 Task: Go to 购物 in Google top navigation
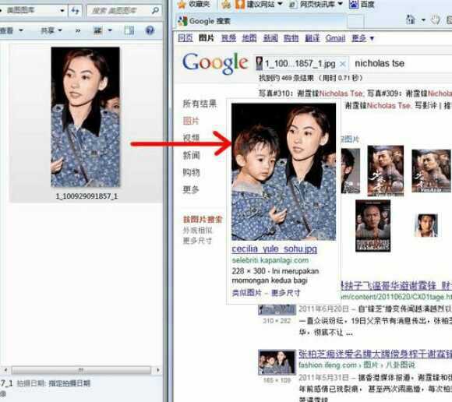tap(291, 38)
